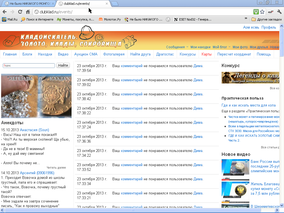284x213 pixels.
Task: Open ESET Nod32 bookmark
Action: click(x=192, y=19)
